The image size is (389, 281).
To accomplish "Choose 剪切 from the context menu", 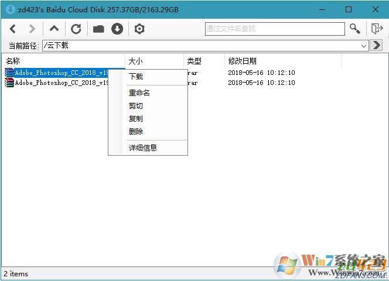I will pos(136,105).
